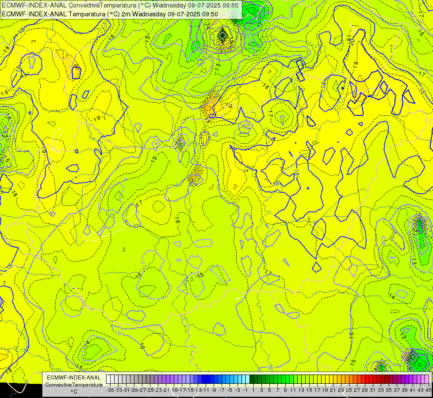Click legend scale value '-17'
Viewport: 433px width, 398px height.
point(182,390)
